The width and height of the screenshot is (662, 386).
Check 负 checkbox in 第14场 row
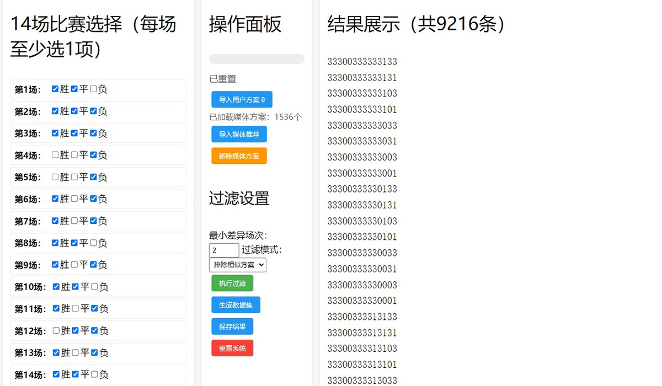click(94, 374)
